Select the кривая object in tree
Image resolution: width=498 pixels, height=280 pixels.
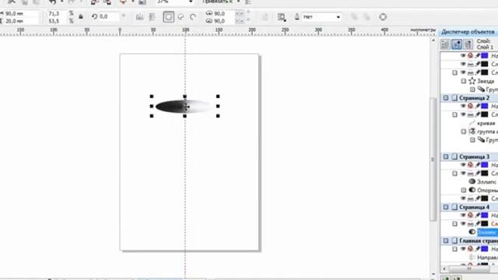tap(486, 123)
